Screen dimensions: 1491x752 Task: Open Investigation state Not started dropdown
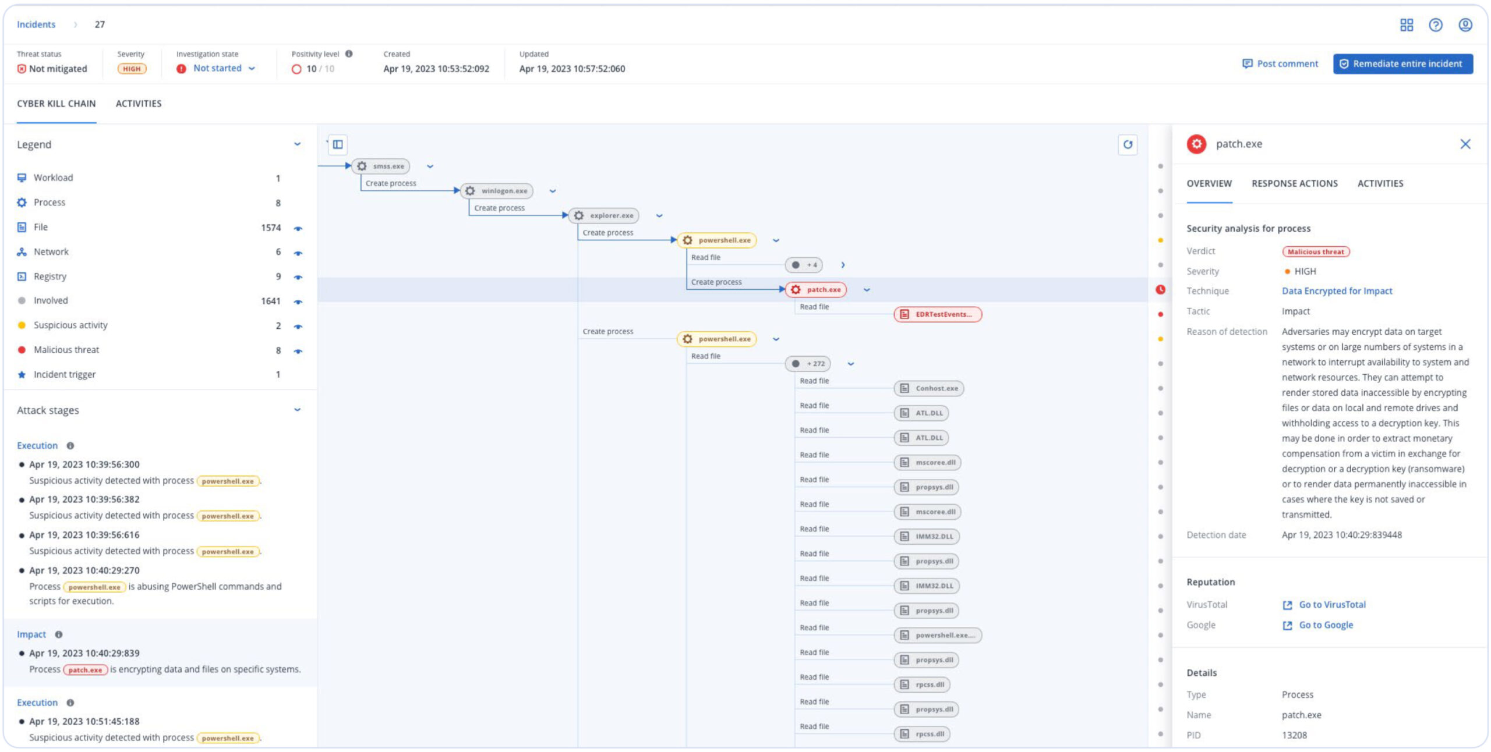tap(224, 68)
